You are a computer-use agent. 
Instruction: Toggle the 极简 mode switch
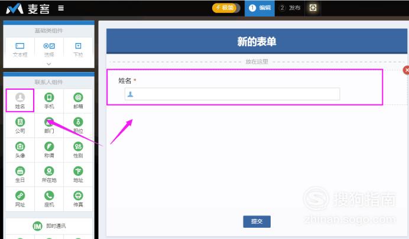tap(226, 8)
